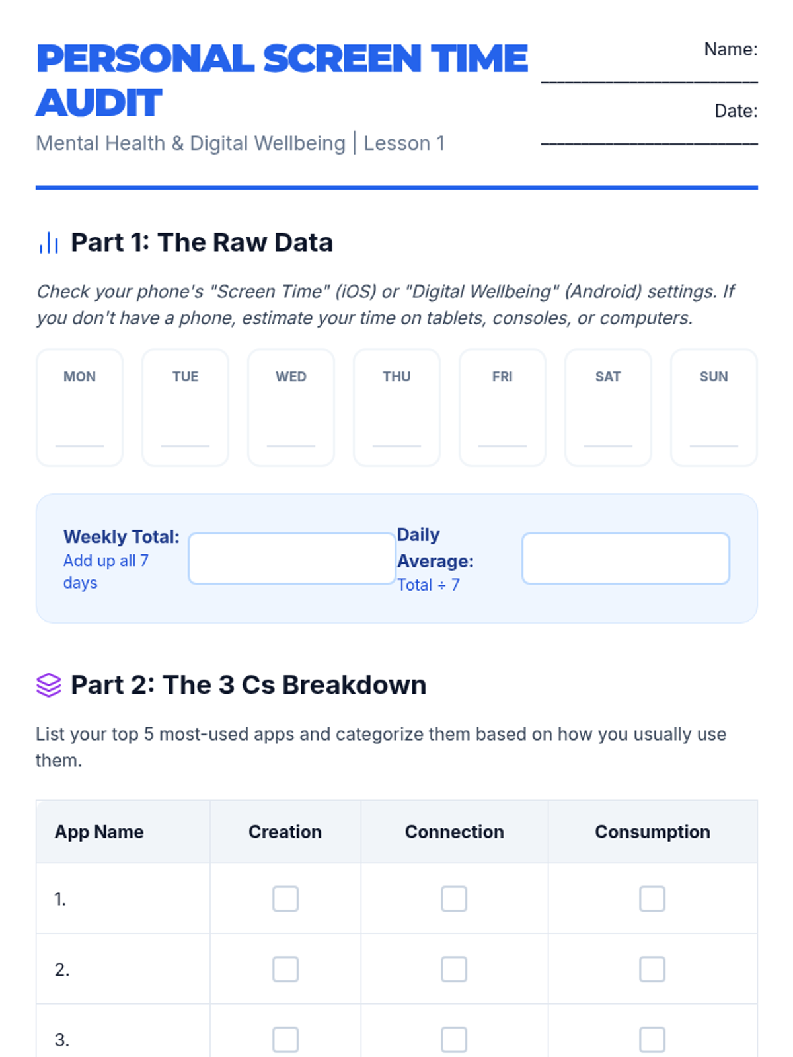Click the bar chart icon beside Part 1
This screenshot has height=1057, width=793.
click(49, 242)
